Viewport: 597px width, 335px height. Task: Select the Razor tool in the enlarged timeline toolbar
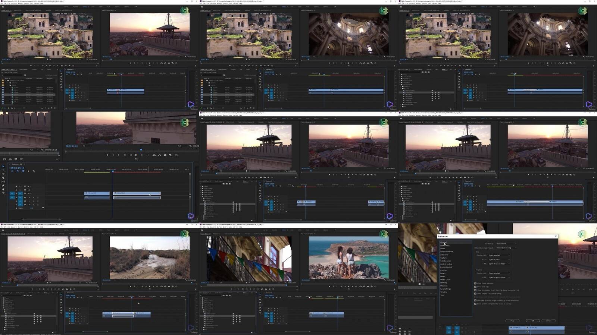pos(3,178)
